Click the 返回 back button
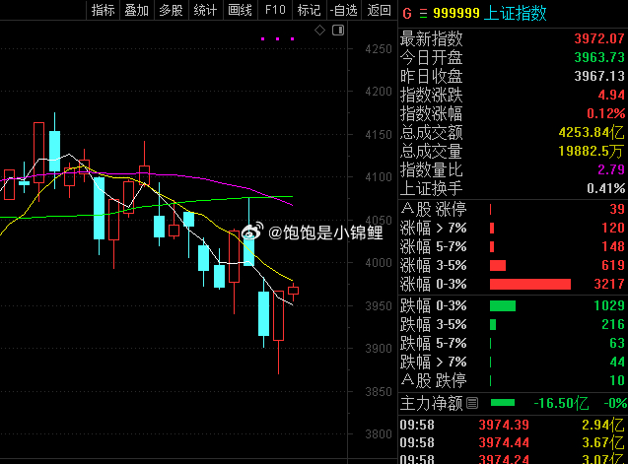The height and width of the screenshot is (464, 628). pyautogui.click(x=379, y=10)
